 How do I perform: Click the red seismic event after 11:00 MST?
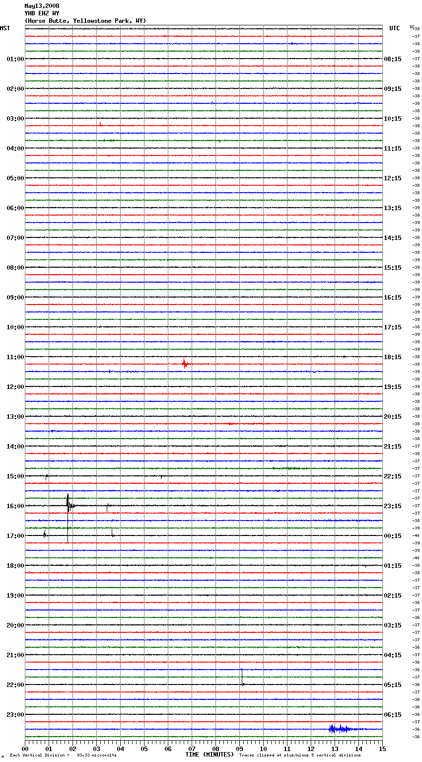185,364
